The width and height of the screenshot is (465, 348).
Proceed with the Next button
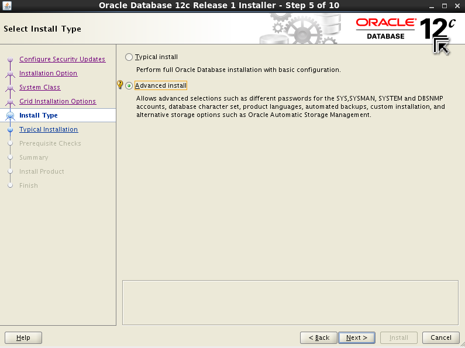[357, 337]
